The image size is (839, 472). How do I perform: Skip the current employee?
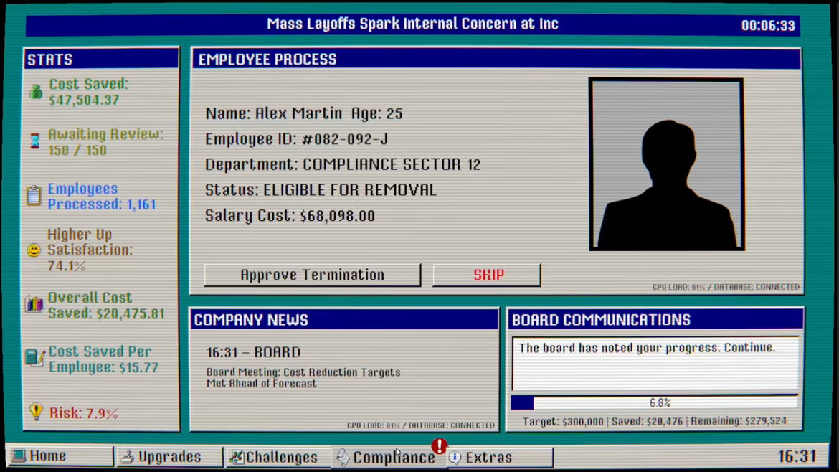[487, 275]
